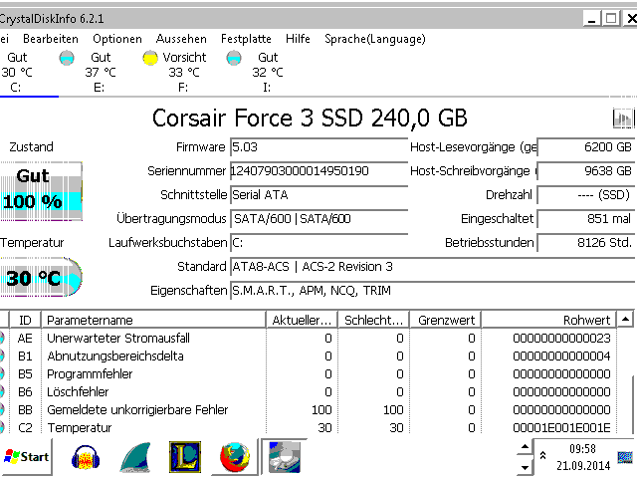Click taskbar scroll up arrow
The height and width of the screenshot is (478, 637).
[x=525, y=447]
